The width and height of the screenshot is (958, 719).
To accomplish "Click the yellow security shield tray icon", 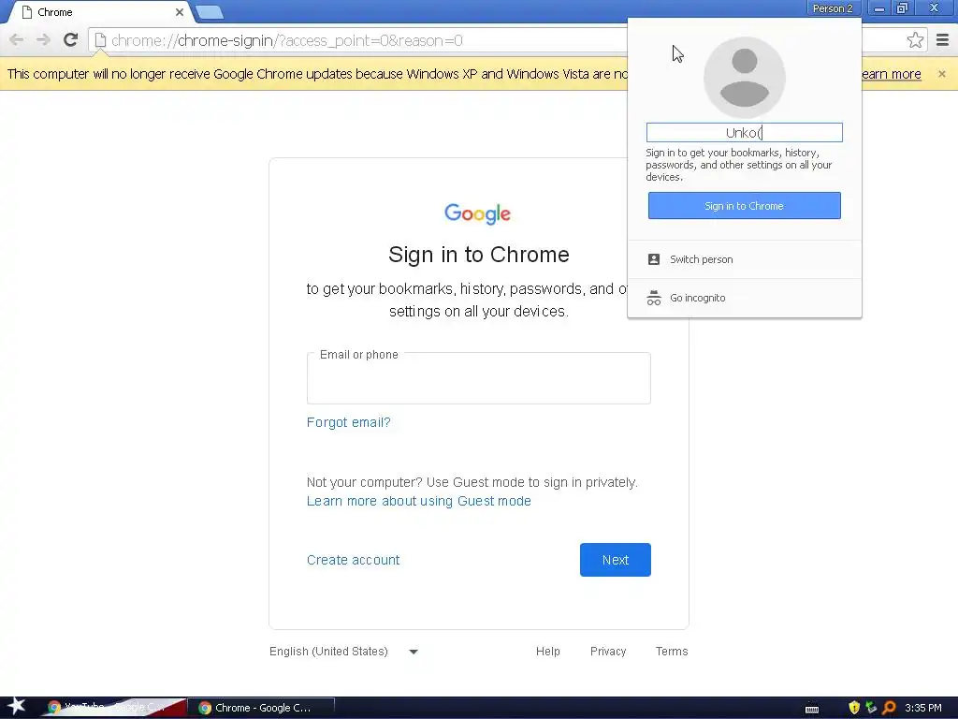I will click(x=854, y=708).
